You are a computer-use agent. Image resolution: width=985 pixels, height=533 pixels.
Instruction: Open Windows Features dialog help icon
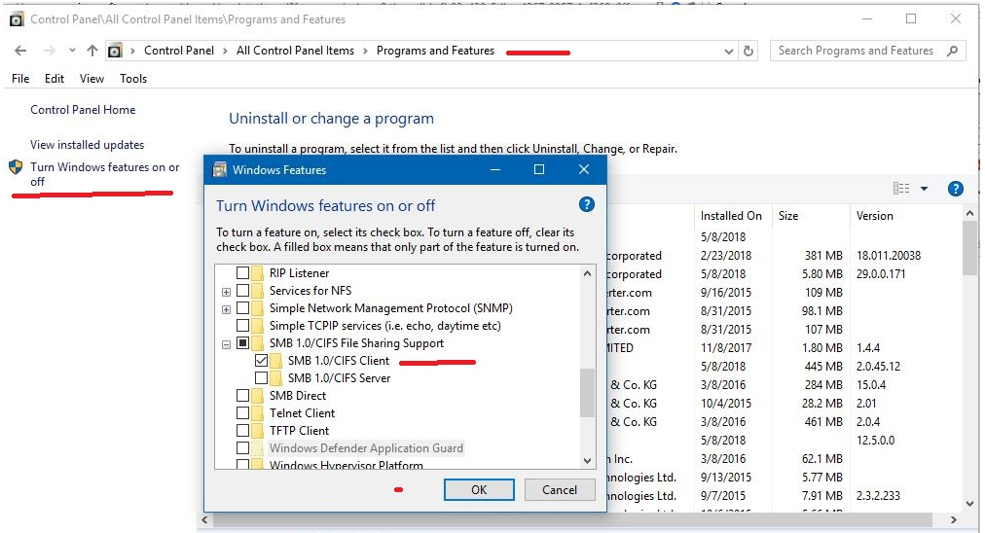pos(587,204)
